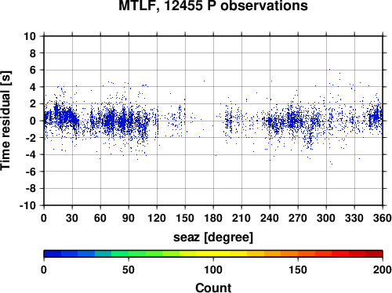The height and width of the screenshot is (293, 392).
Task: Click the x-axis tick label 180
Action: point(213,218)
